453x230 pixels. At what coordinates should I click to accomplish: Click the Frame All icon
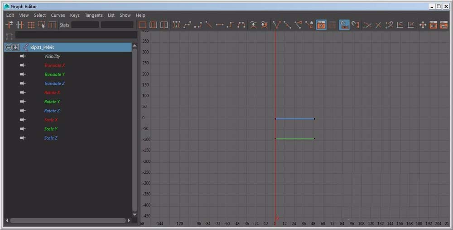pyautogui.click(x=142, y=25)
